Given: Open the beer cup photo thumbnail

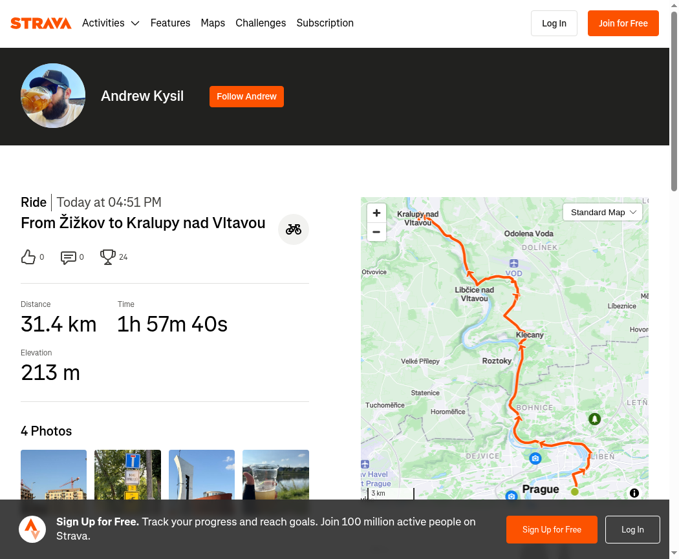Looking at the screenshot, I should point(275,475).
